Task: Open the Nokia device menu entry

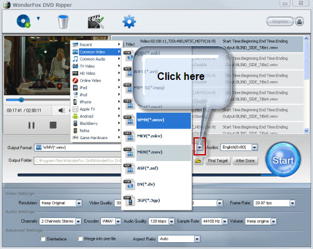Action: coord(96,130)
